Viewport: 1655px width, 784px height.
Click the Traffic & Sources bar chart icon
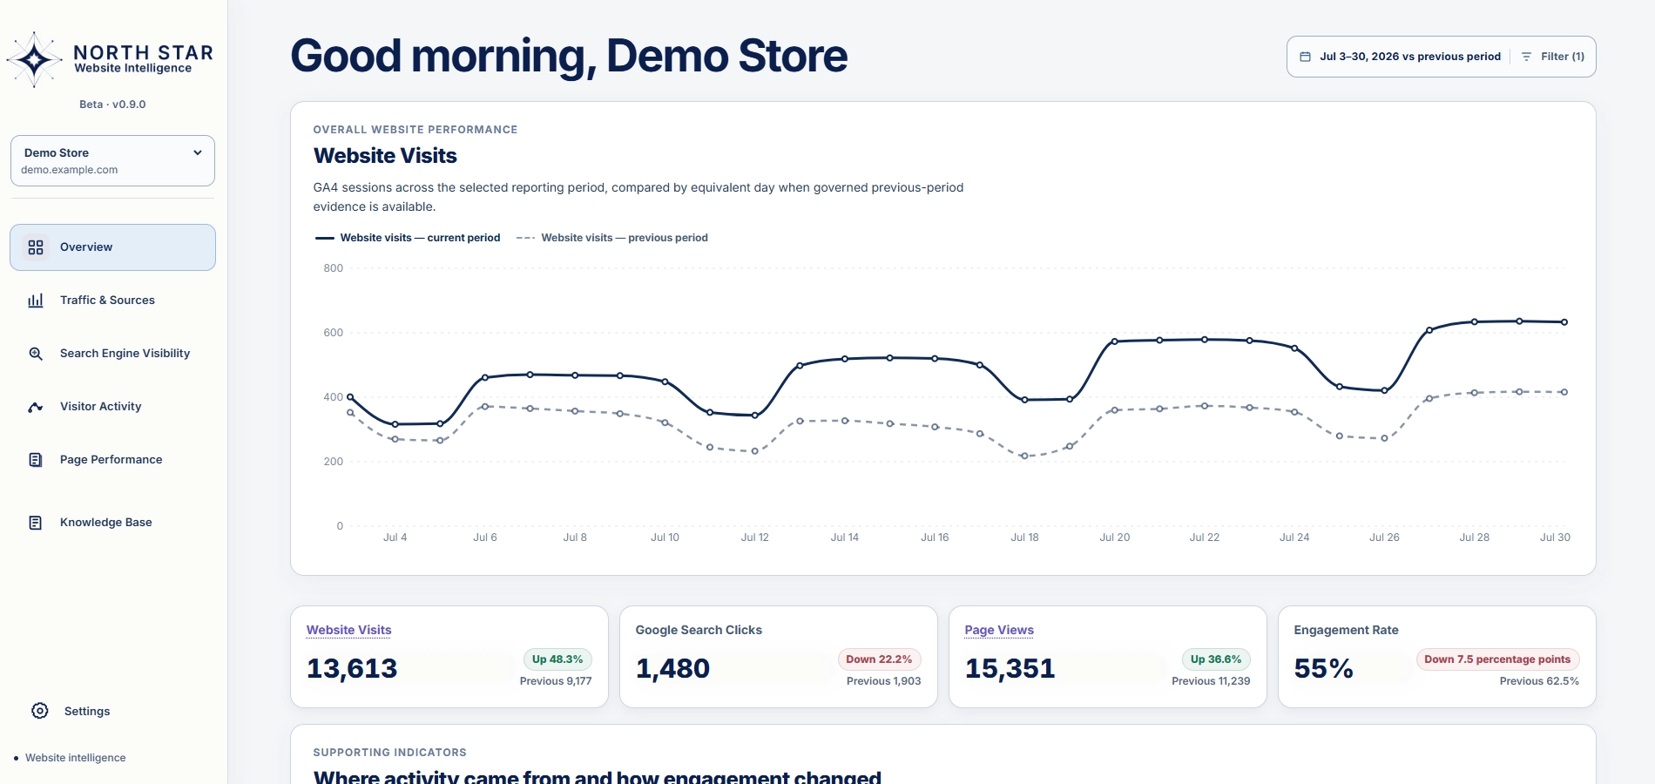tap(36, 301)
